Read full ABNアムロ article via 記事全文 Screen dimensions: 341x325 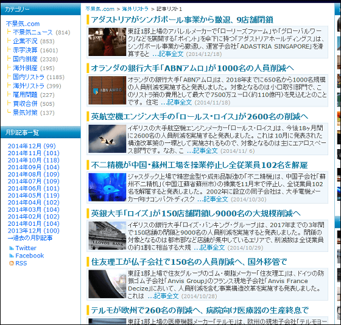(x=177, y=102)
